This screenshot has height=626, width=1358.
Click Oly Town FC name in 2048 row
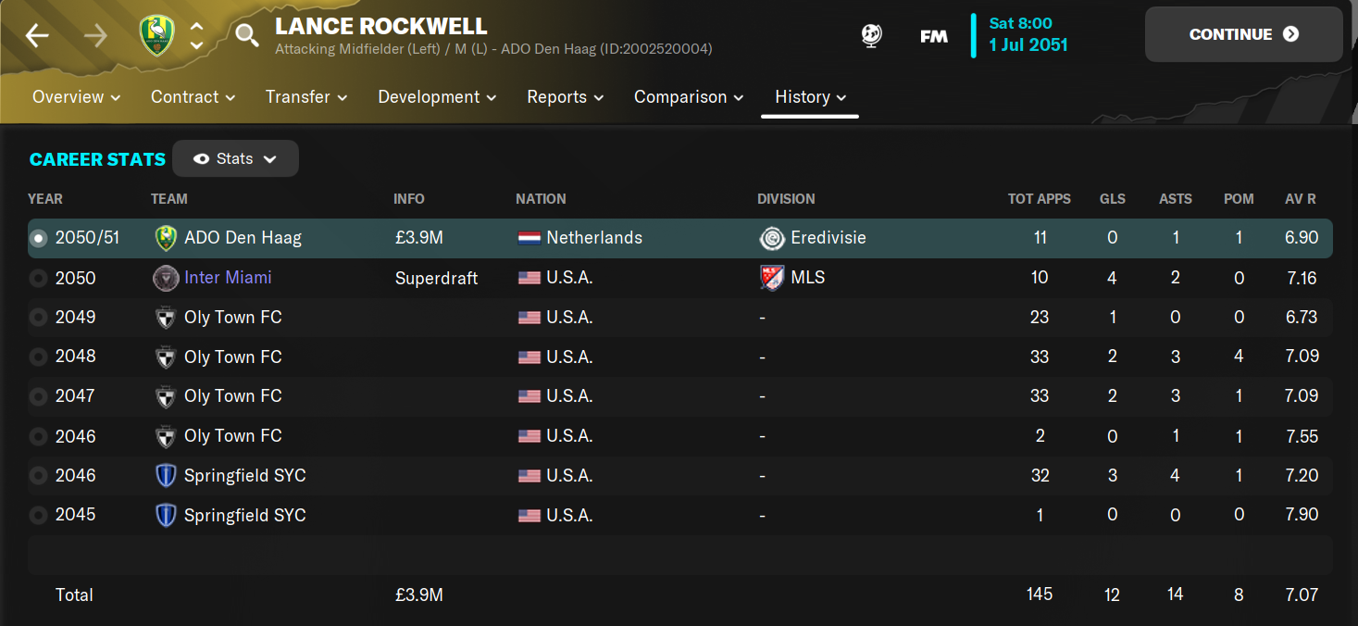(233, 357)
